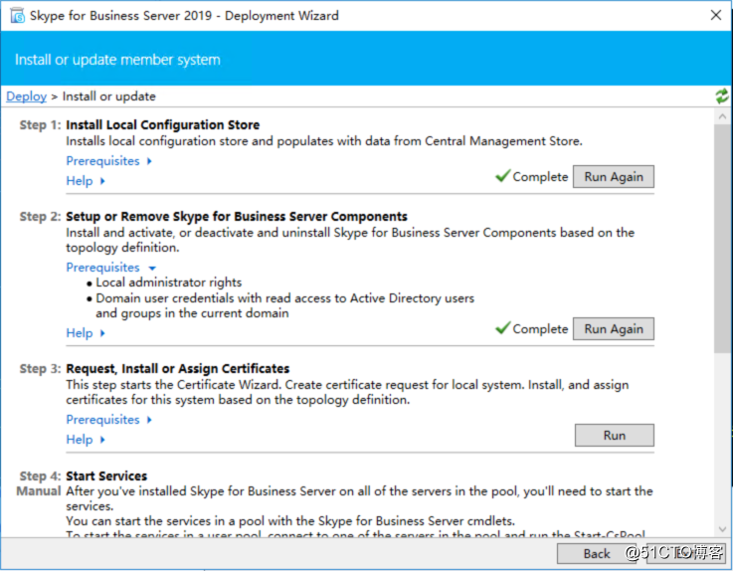Click the vertical scrollbar thumb
The width and height of the screenshot is (733, 571).
coord(723,239)
